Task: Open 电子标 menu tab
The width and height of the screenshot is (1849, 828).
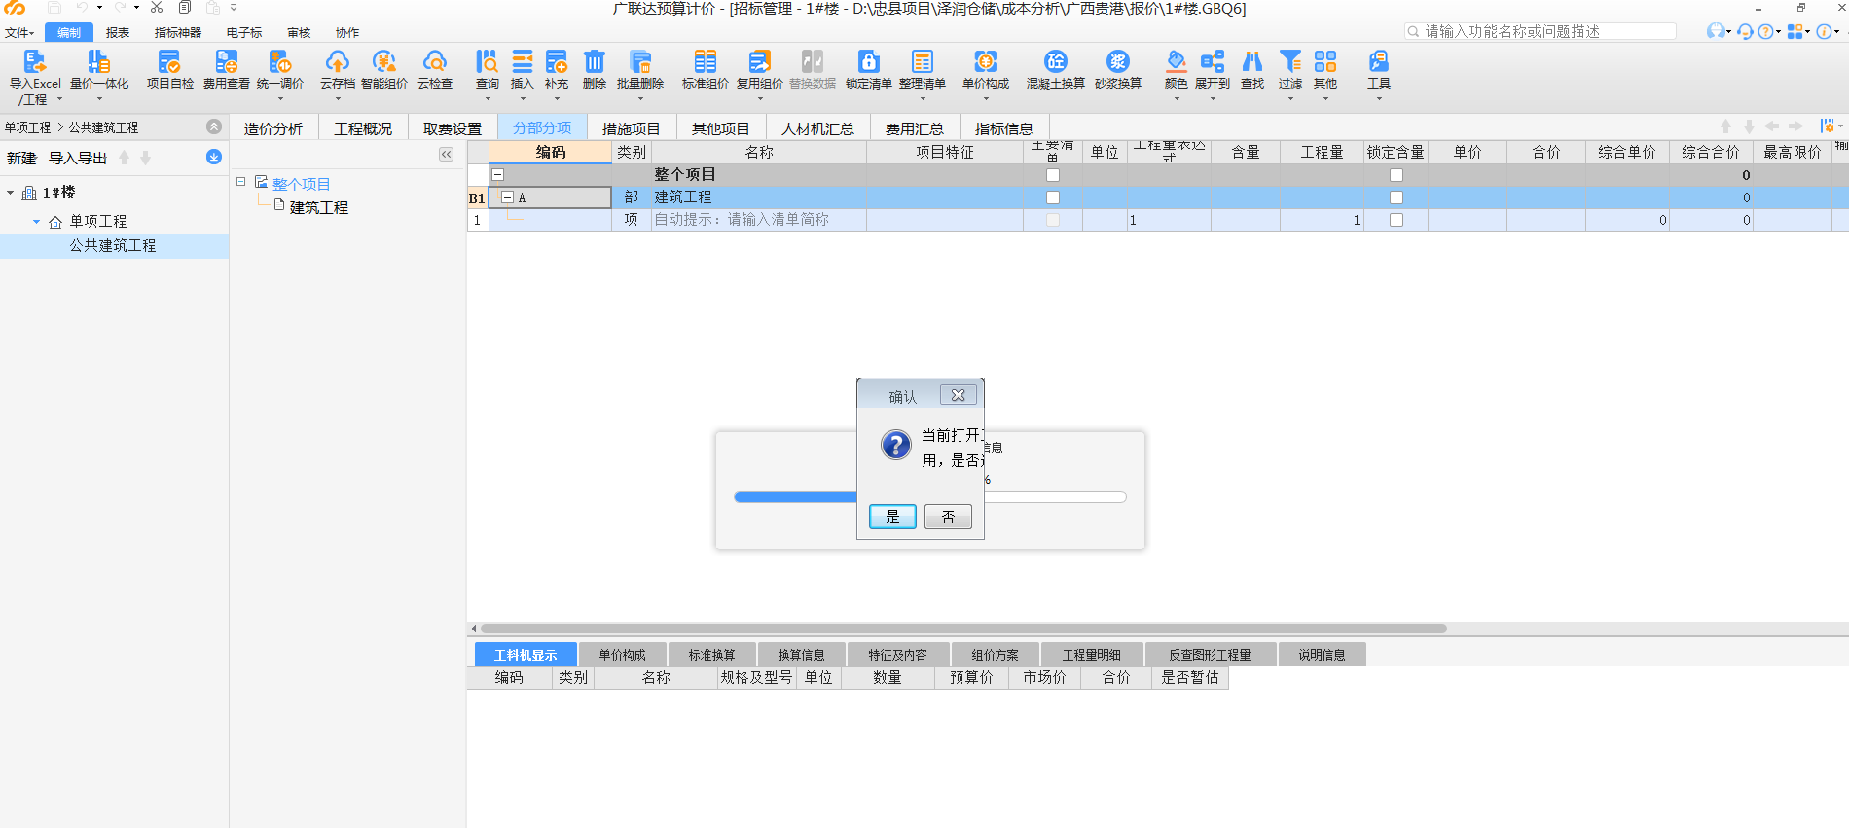Action: click(244, 33)
